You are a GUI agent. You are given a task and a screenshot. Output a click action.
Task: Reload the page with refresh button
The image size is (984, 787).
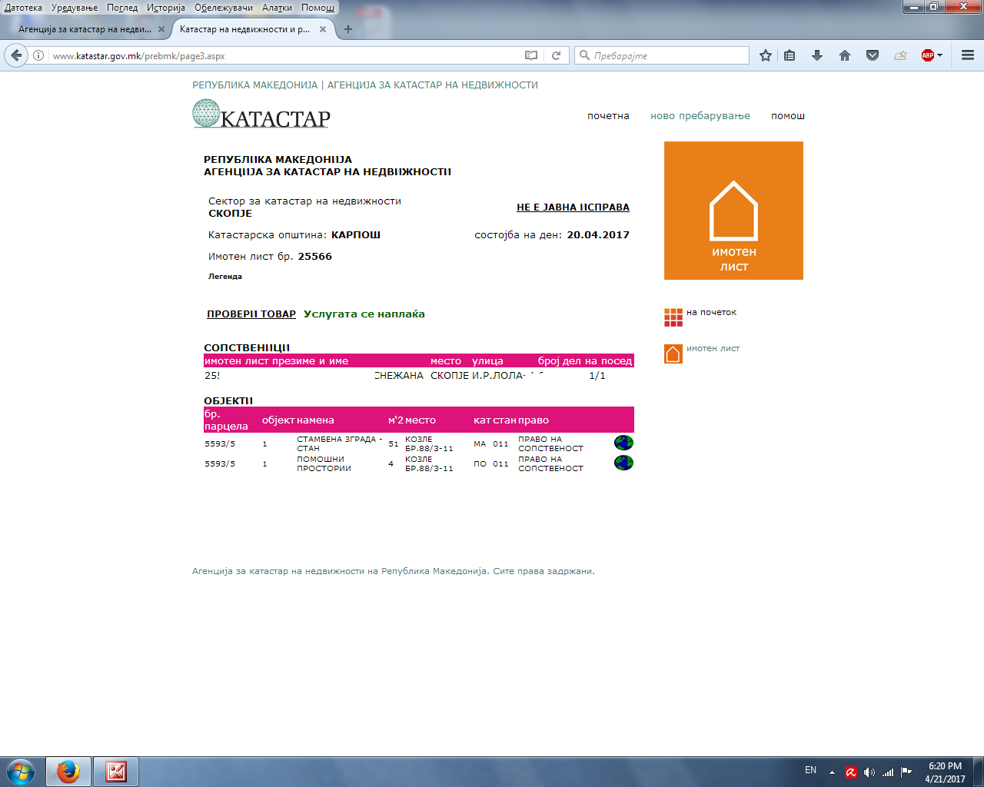(x=556, y=55)
